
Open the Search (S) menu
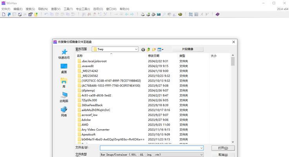tap(30, 9)
